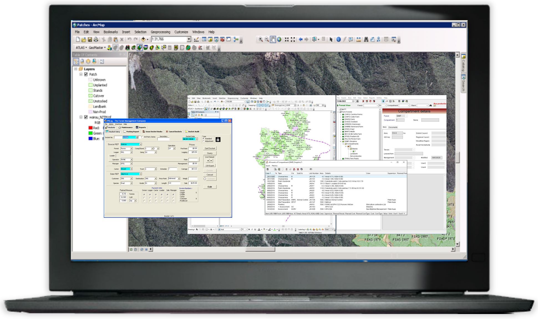Click the Zoom In magnifier tool
538x319 pixels.
click(x=261, y=40)
